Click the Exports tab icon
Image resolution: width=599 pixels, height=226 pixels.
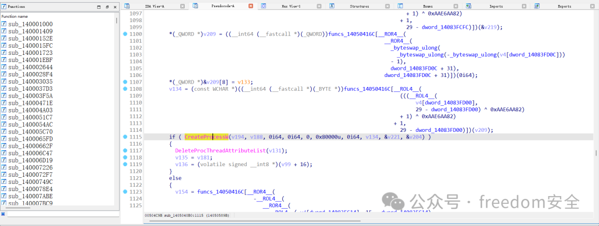pyautogui.click(x=537, y=6)
